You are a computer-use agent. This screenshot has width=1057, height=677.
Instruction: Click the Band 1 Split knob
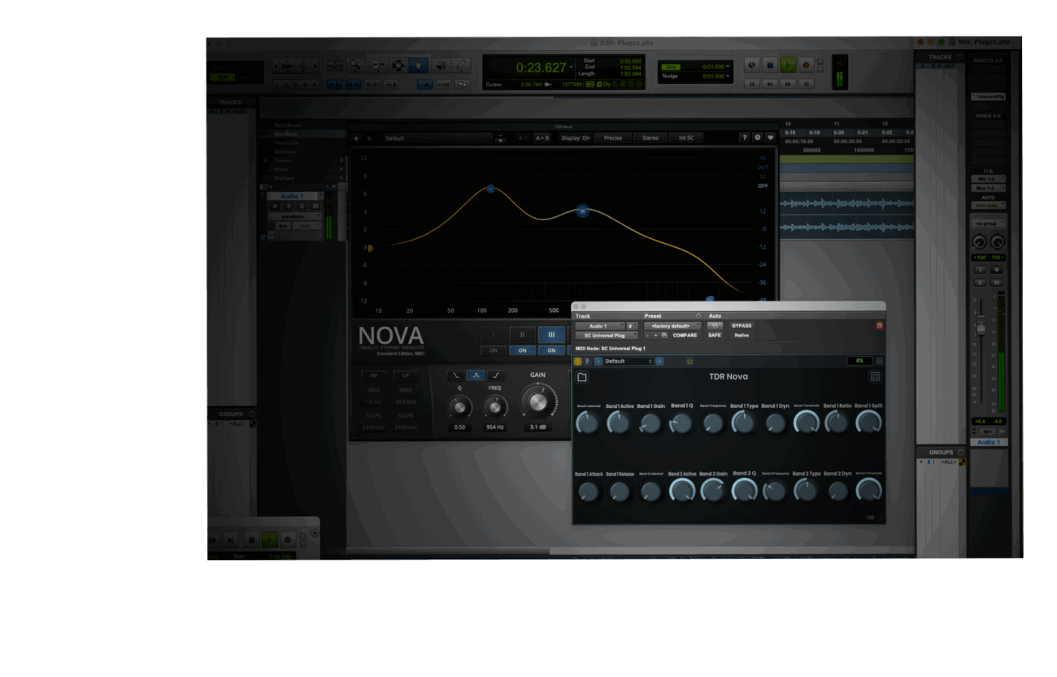868,422
